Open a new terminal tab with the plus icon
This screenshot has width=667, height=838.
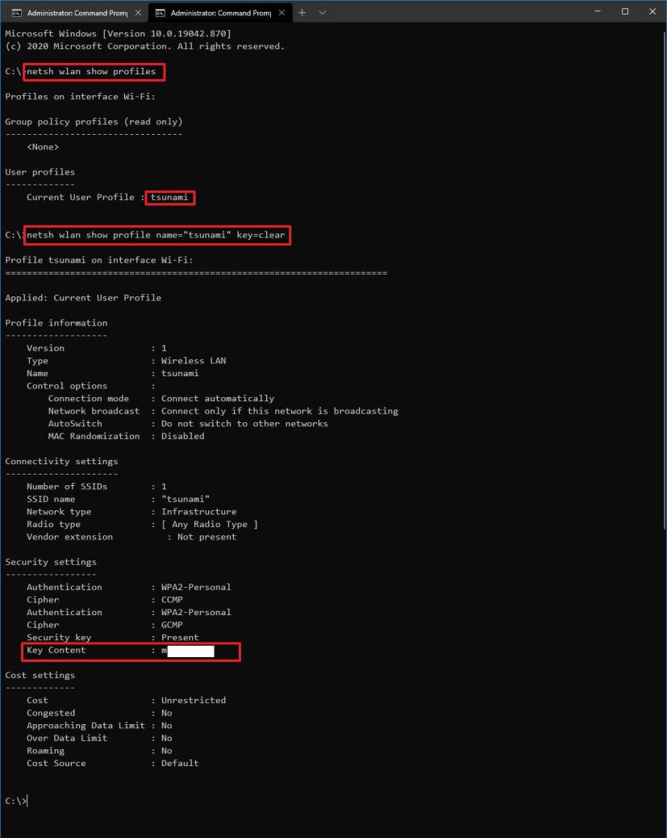[x=302, y=12]
